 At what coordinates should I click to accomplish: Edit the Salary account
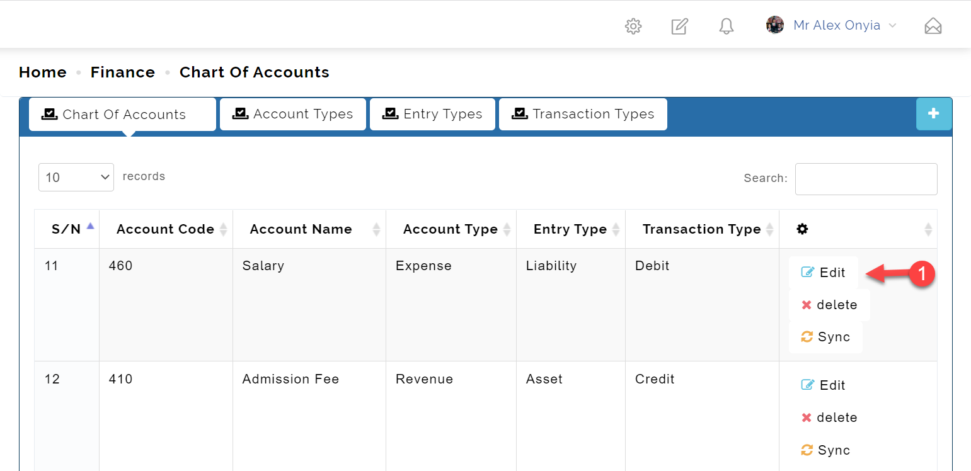click(x=823, y=273)
